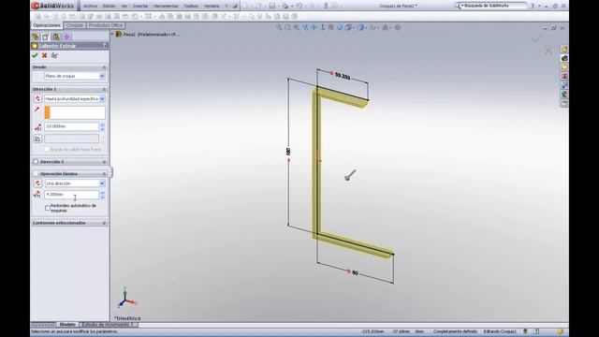Open the ConfigurationManager tab icon
Viewport: 599px width, 337px height.
(56, 37)
